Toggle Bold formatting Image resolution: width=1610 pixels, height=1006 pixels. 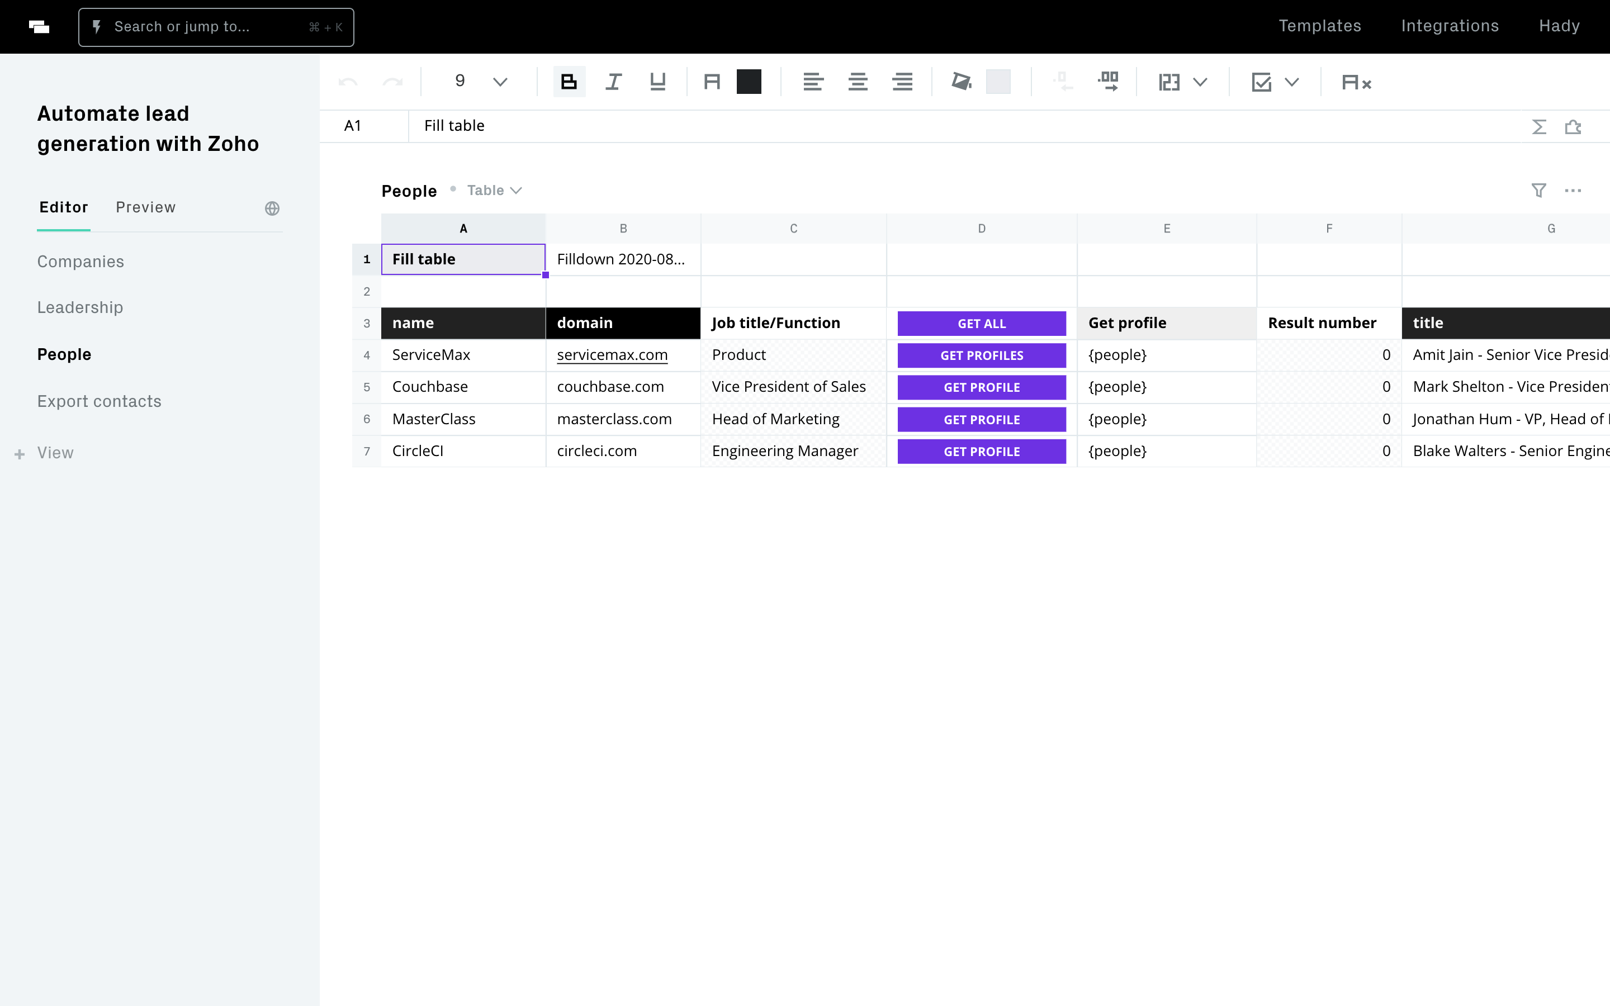pyautogui.click(x=569, y=82)
